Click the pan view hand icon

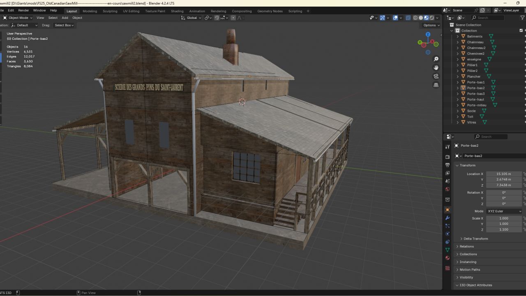(436, 68)
